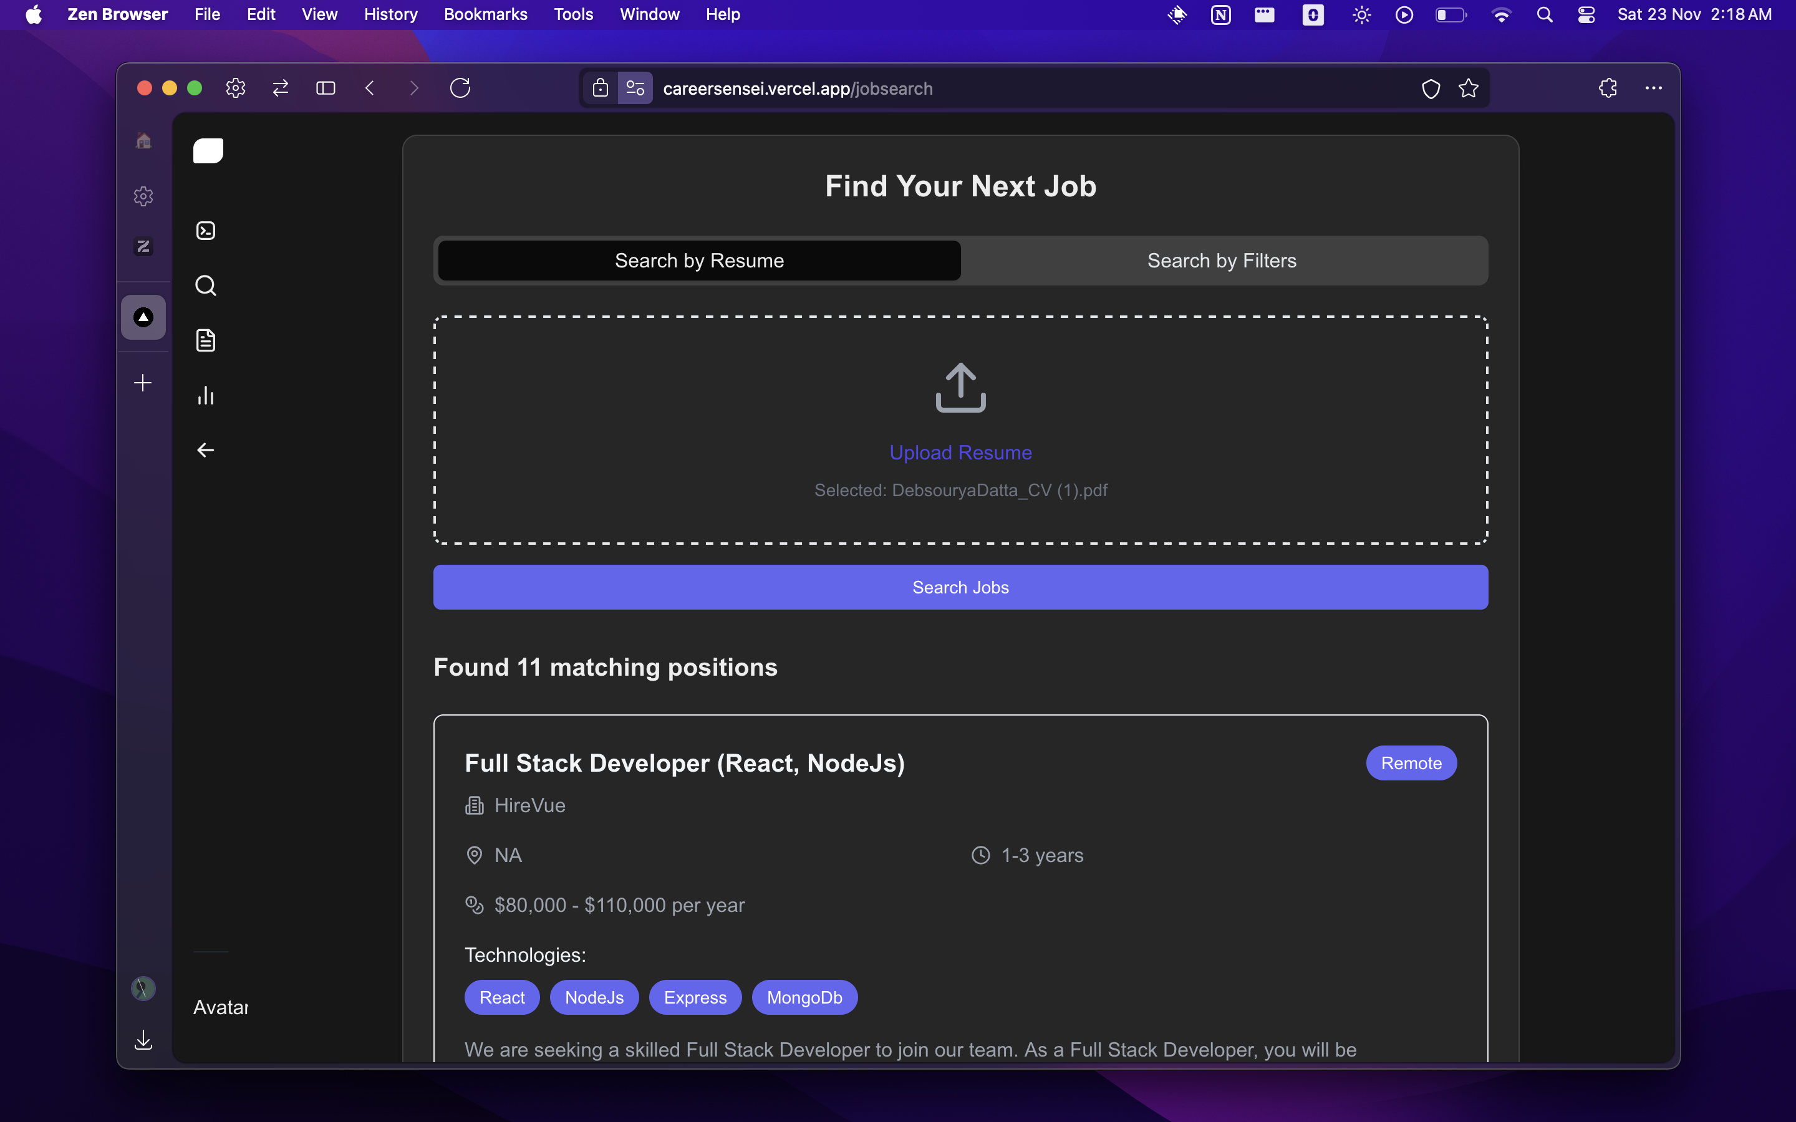Click the job search magnifier sidebar icon
1796x1122 pixels.
(x=206, y=285)
